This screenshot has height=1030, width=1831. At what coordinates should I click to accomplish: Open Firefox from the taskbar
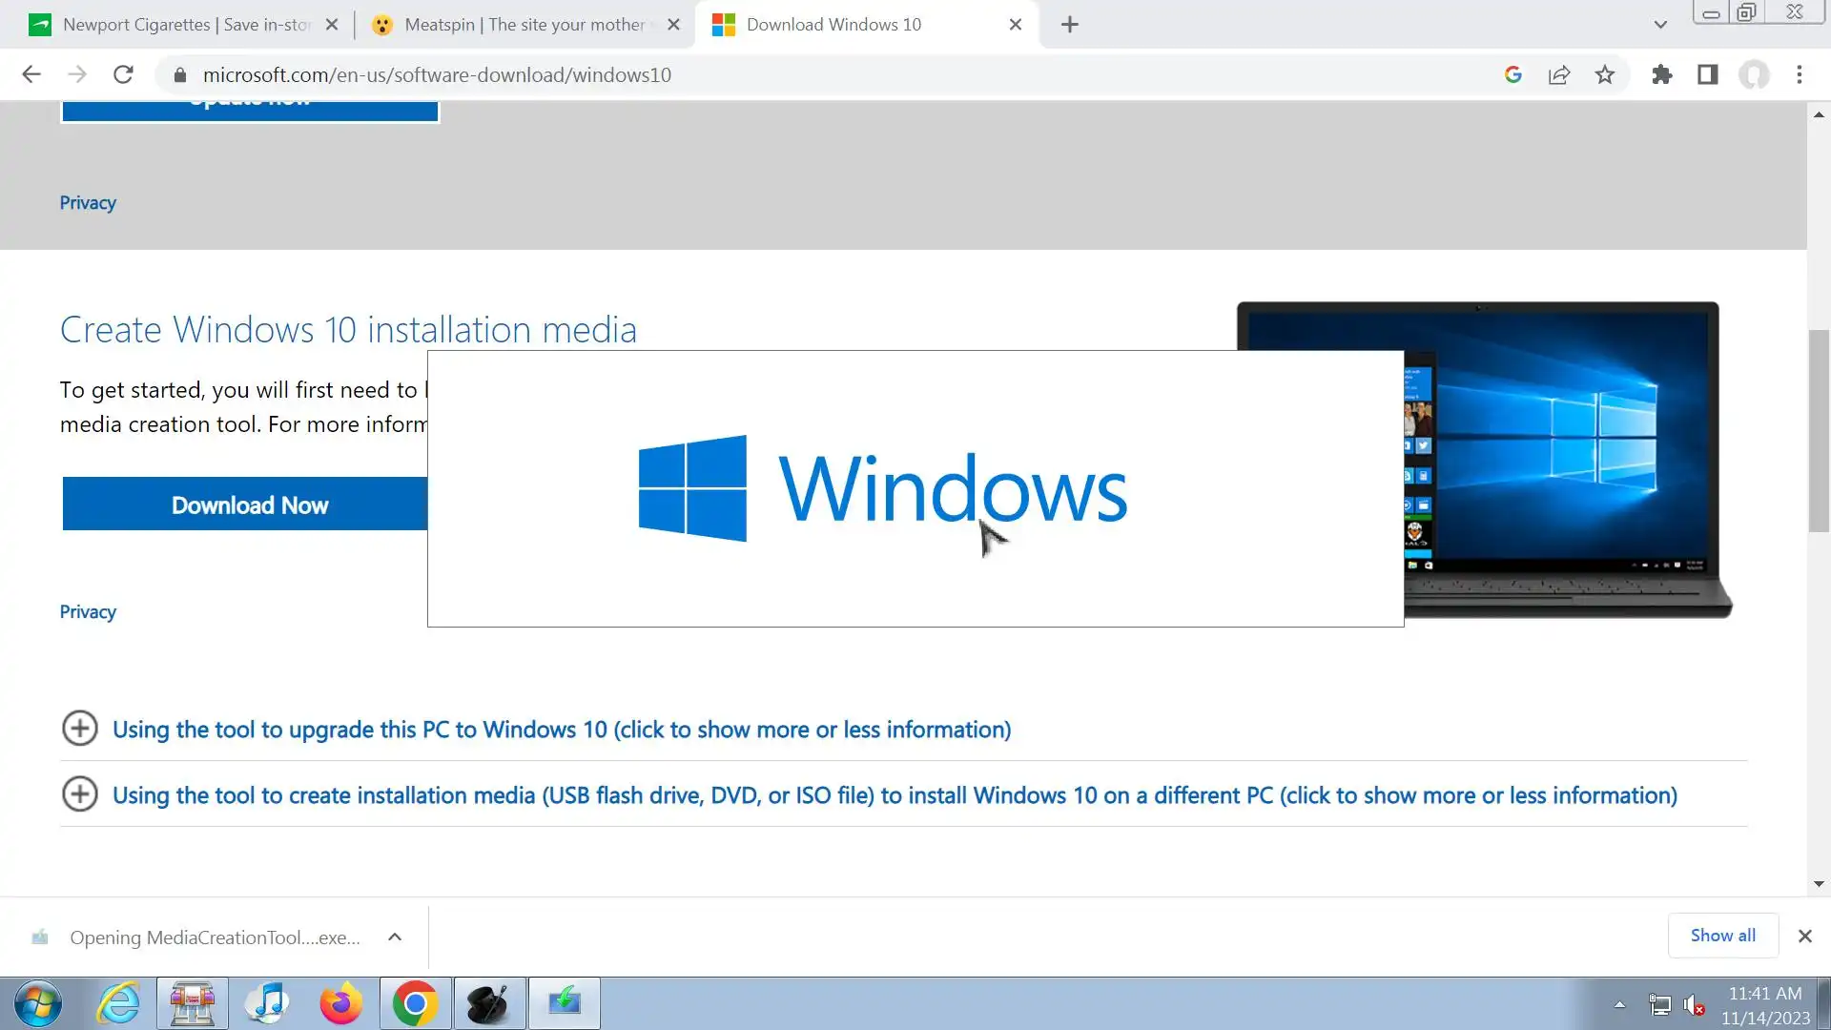tap(340, 1003)
